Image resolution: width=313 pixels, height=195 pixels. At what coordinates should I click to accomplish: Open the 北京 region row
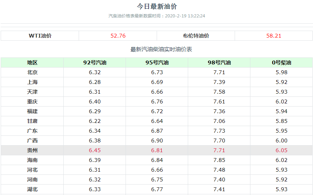[x=32, y=72]
